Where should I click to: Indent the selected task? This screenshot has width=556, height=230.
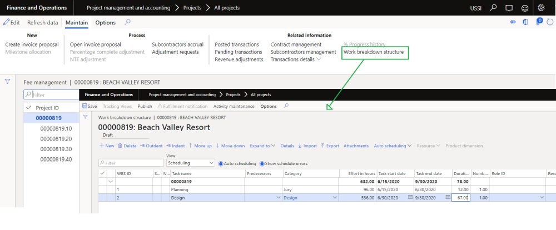coord(176,146)
